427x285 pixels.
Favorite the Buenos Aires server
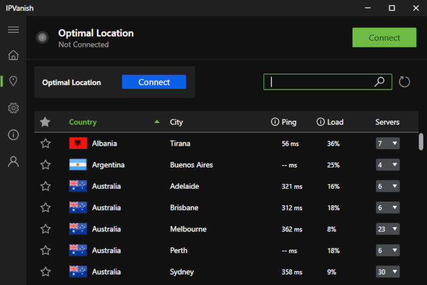(46, 165)
